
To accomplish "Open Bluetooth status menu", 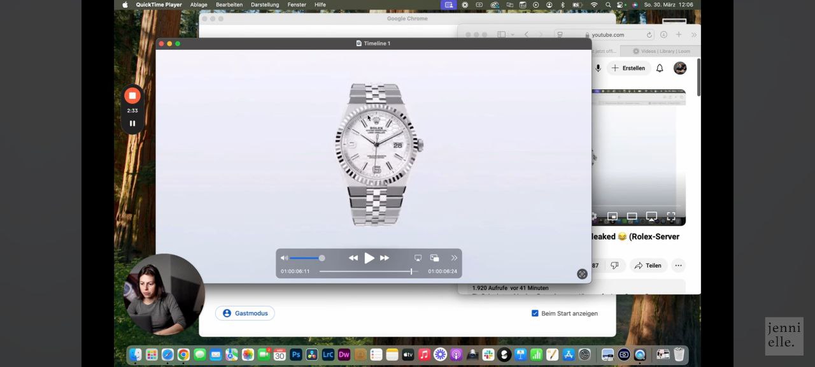I will (x=562, y=4).
